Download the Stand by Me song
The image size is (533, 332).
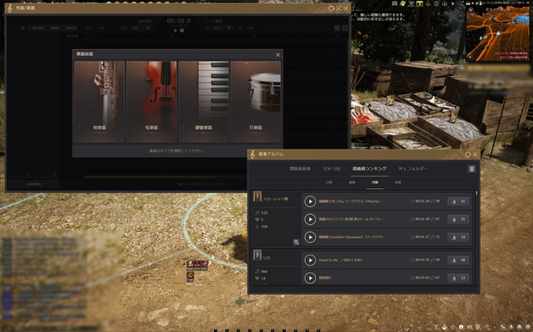coord(458,260)
